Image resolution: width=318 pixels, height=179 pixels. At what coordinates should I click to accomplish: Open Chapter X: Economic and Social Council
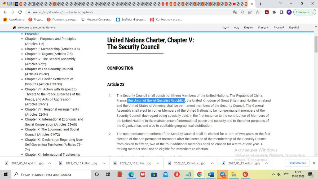click(x=52, y=132)
